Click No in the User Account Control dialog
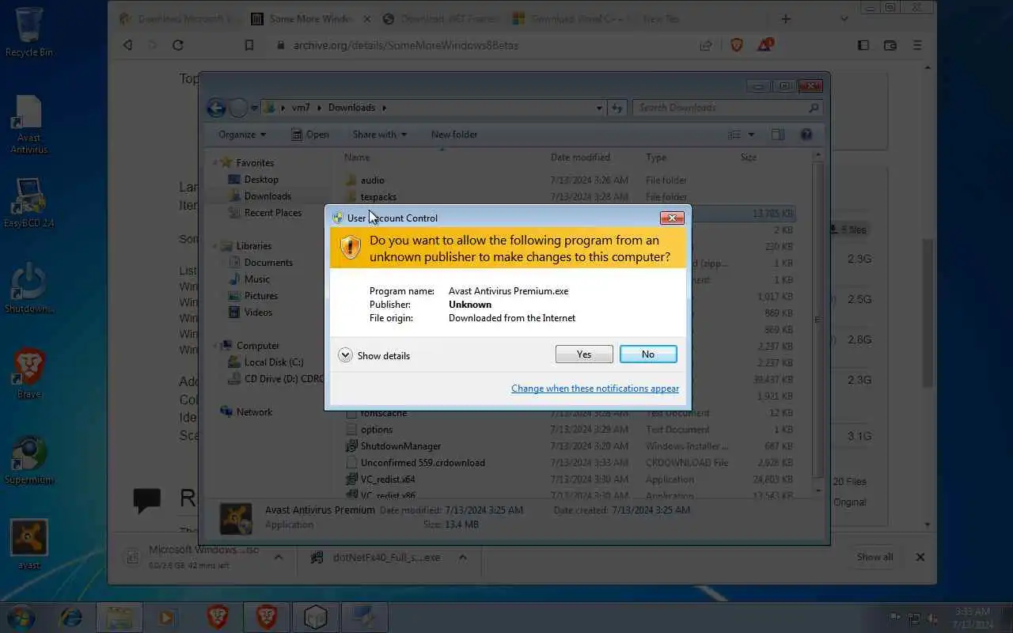 [648, 354]
